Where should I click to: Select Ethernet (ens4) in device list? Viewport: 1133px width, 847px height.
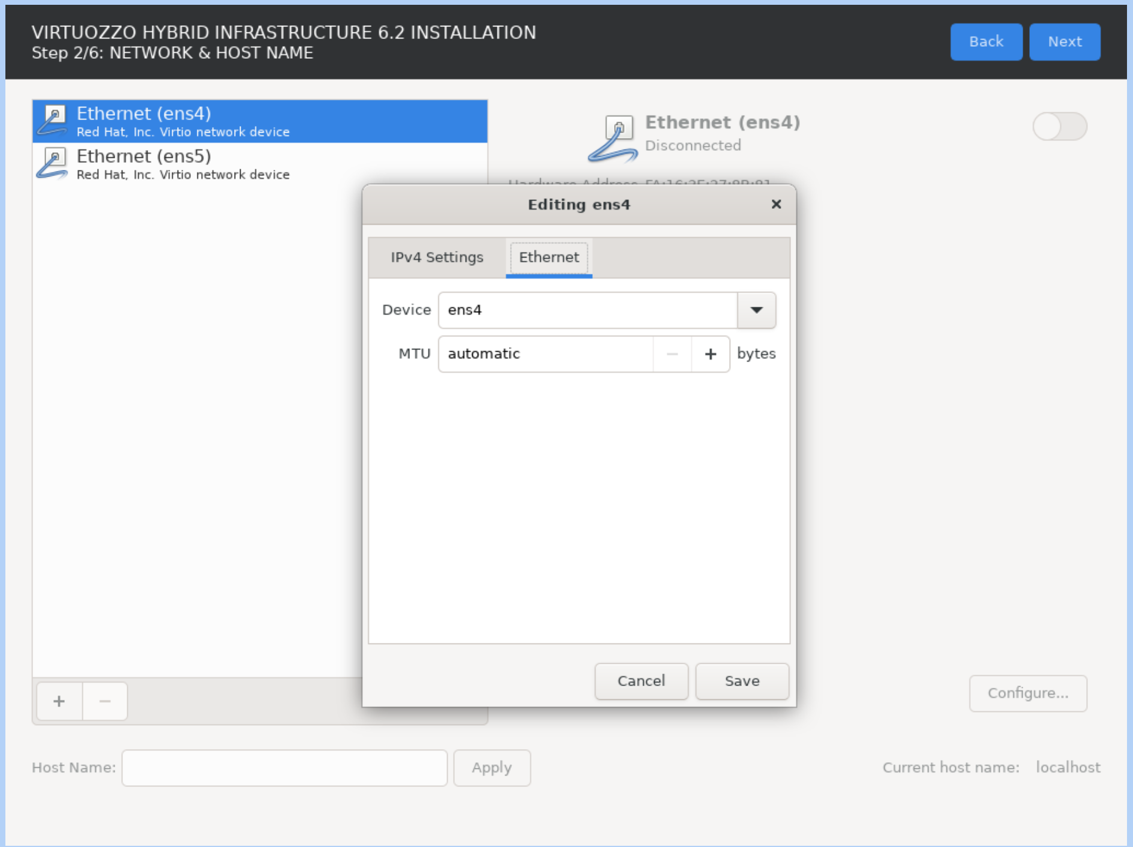click(x=260, y=121)
